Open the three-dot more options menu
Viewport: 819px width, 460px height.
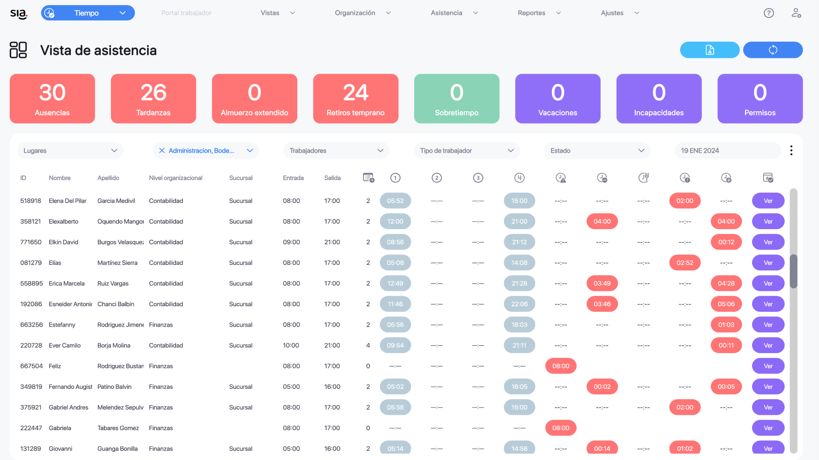[791, 150]
